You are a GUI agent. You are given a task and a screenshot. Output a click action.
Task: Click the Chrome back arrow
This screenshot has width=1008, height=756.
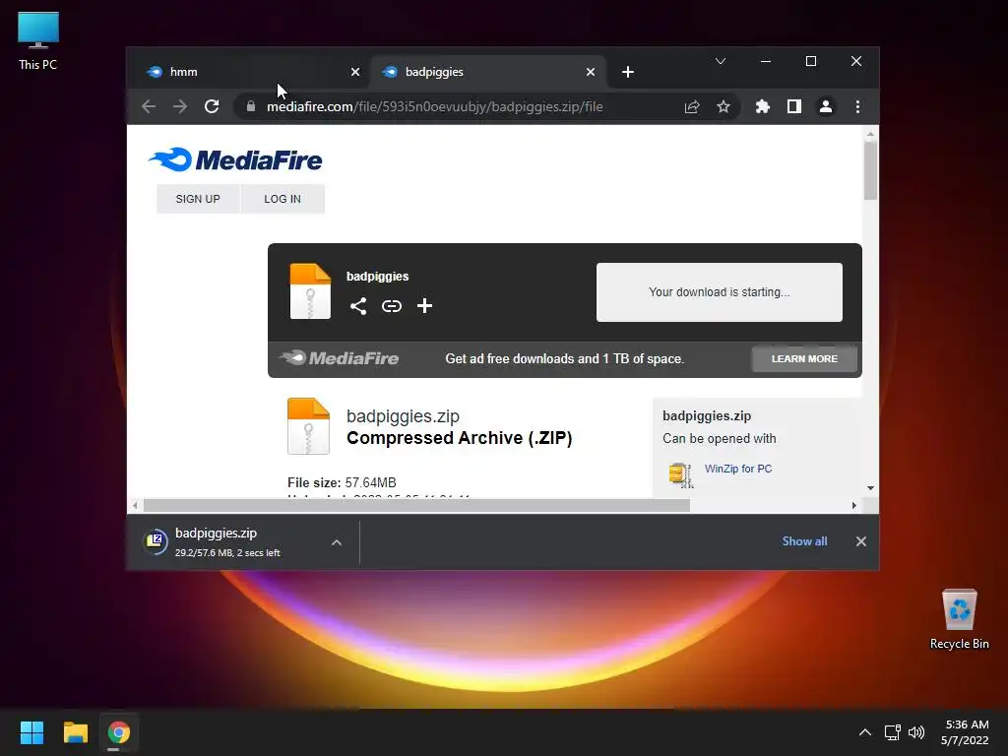pos(149,106)
